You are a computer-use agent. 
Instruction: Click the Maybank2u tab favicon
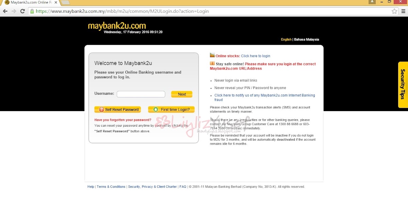click(7, 2)
